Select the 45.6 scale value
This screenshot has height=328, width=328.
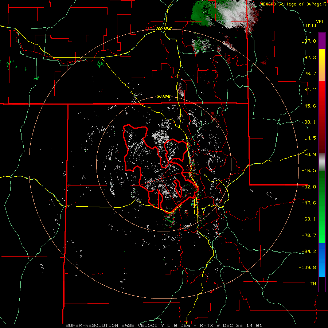(x=310, y=106)
